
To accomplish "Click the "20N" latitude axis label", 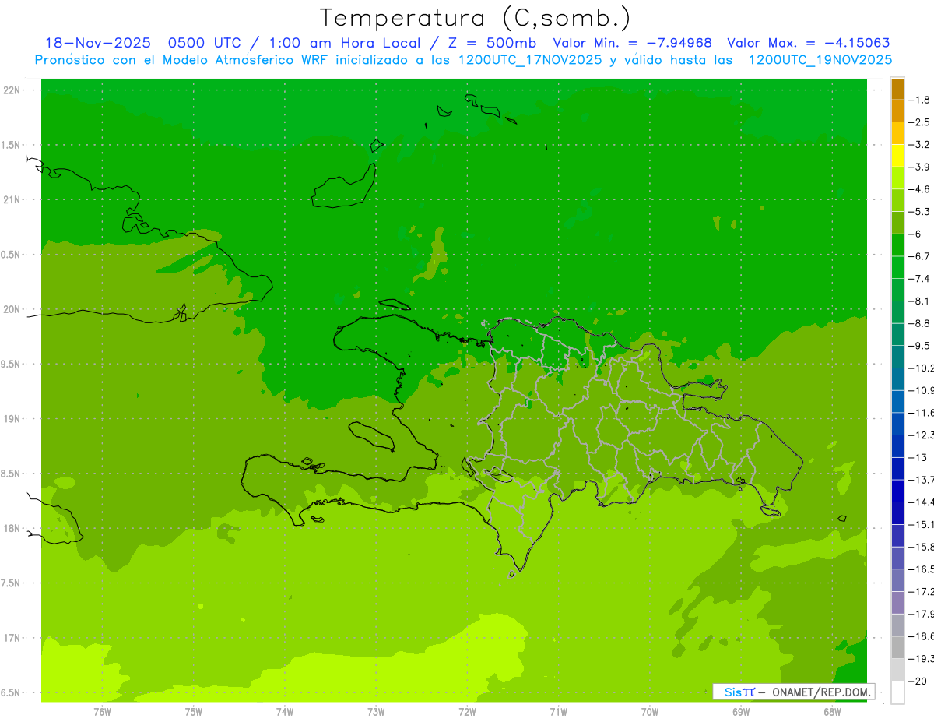I will (x=12, y=309).
